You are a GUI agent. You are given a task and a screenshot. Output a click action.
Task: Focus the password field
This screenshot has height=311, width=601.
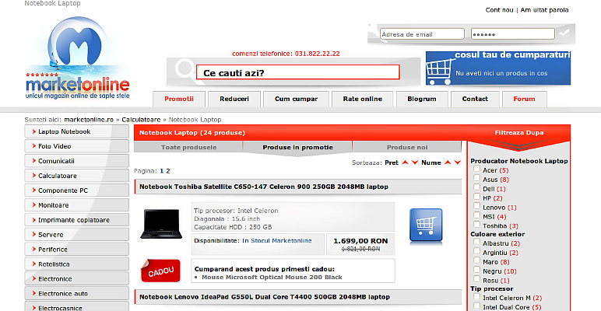513,34
